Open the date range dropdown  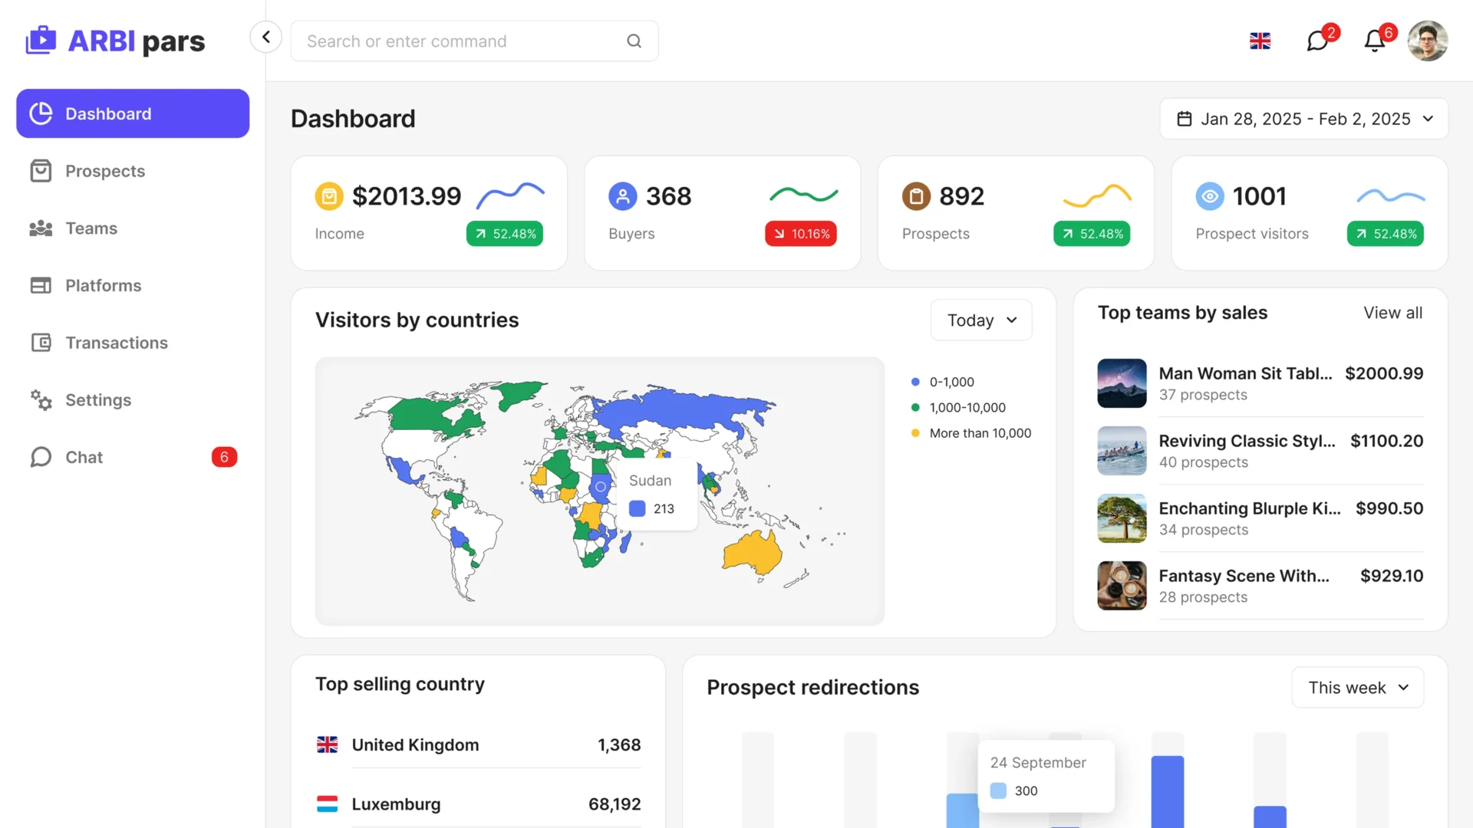(x=1303, y=119)
